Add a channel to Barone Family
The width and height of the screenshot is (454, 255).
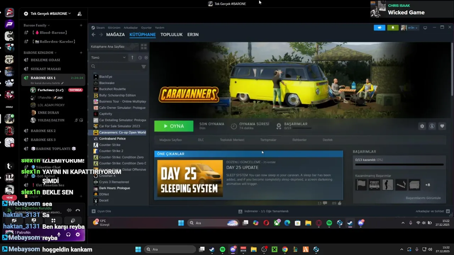(x=81, y=25)
